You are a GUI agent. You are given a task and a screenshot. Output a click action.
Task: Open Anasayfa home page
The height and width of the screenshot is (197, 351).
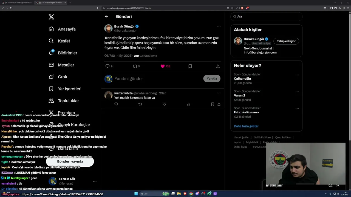coord(62,29)
